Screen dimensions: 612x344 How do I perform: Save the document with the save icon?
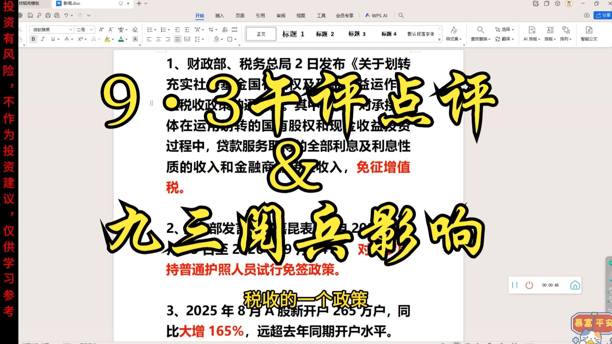[x=30, y=16]
